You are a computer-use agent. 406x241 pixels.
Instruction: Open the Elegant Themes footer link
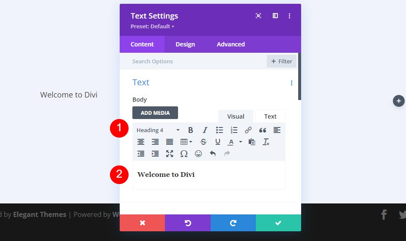tap(40, 214)
